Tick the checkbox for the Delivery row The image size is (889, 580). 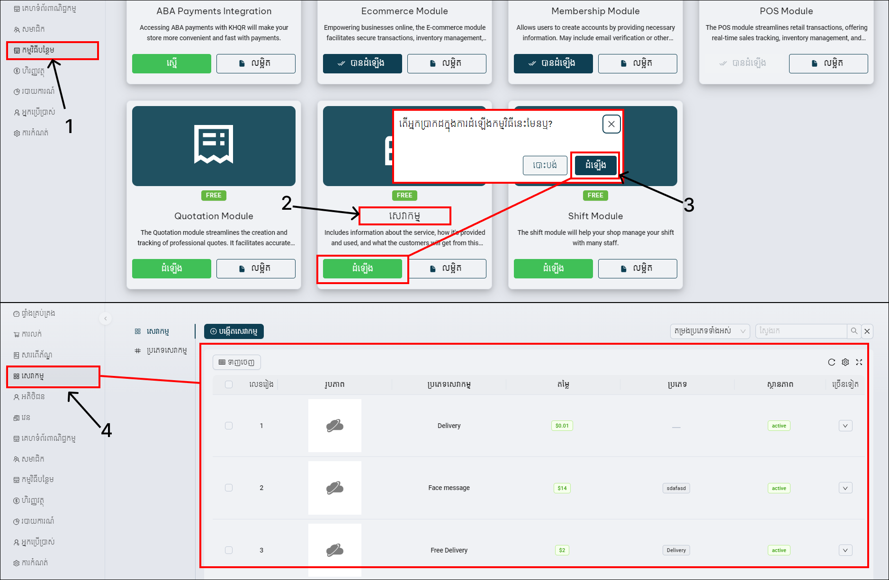(x=229, y=426)
